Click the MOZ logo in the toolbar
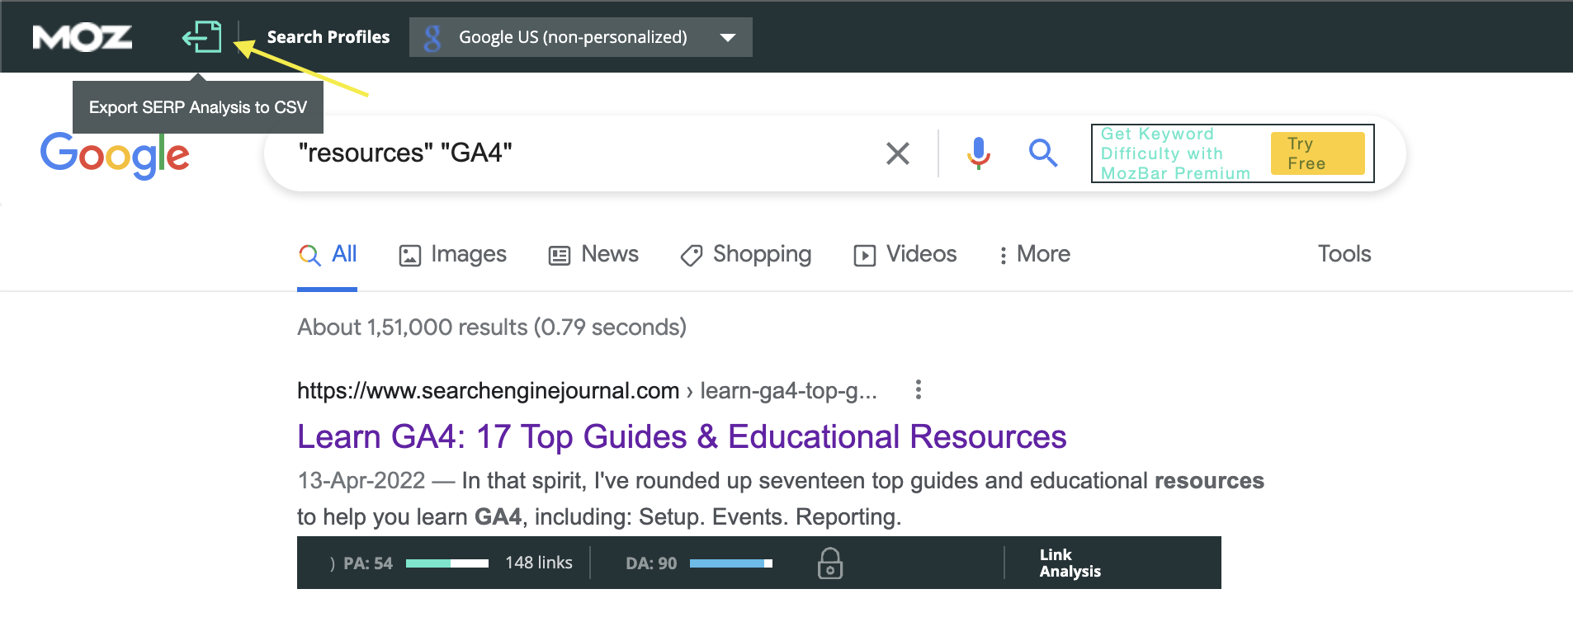The image size is (1573, 622). coord(82,37)
